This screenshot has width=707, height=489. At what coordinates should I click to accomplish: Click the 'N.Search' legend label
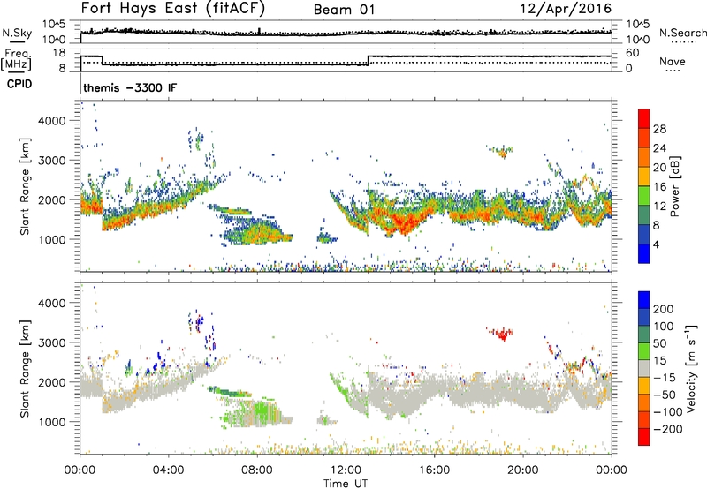point(682,33)
